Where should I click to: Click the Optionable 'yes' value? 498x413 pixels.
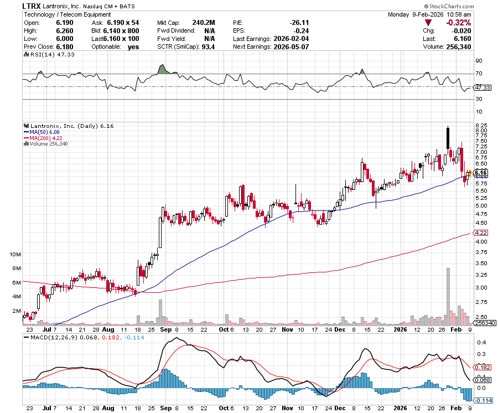(x=133, y=47)
